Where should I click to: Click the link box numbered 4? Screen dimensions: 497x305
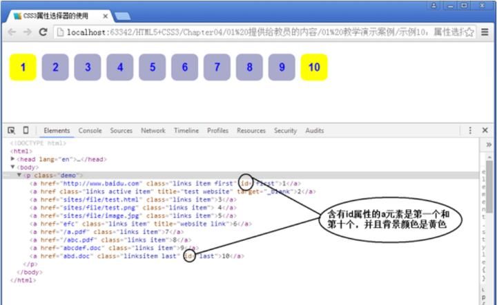(x=120, y=67)
